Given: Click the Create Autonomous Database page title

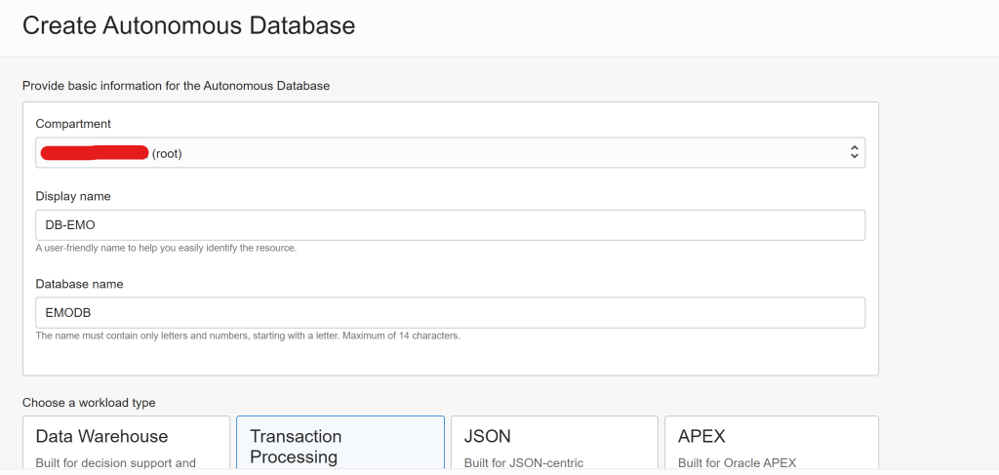Looking at the screenshot, I should point(188,26).
